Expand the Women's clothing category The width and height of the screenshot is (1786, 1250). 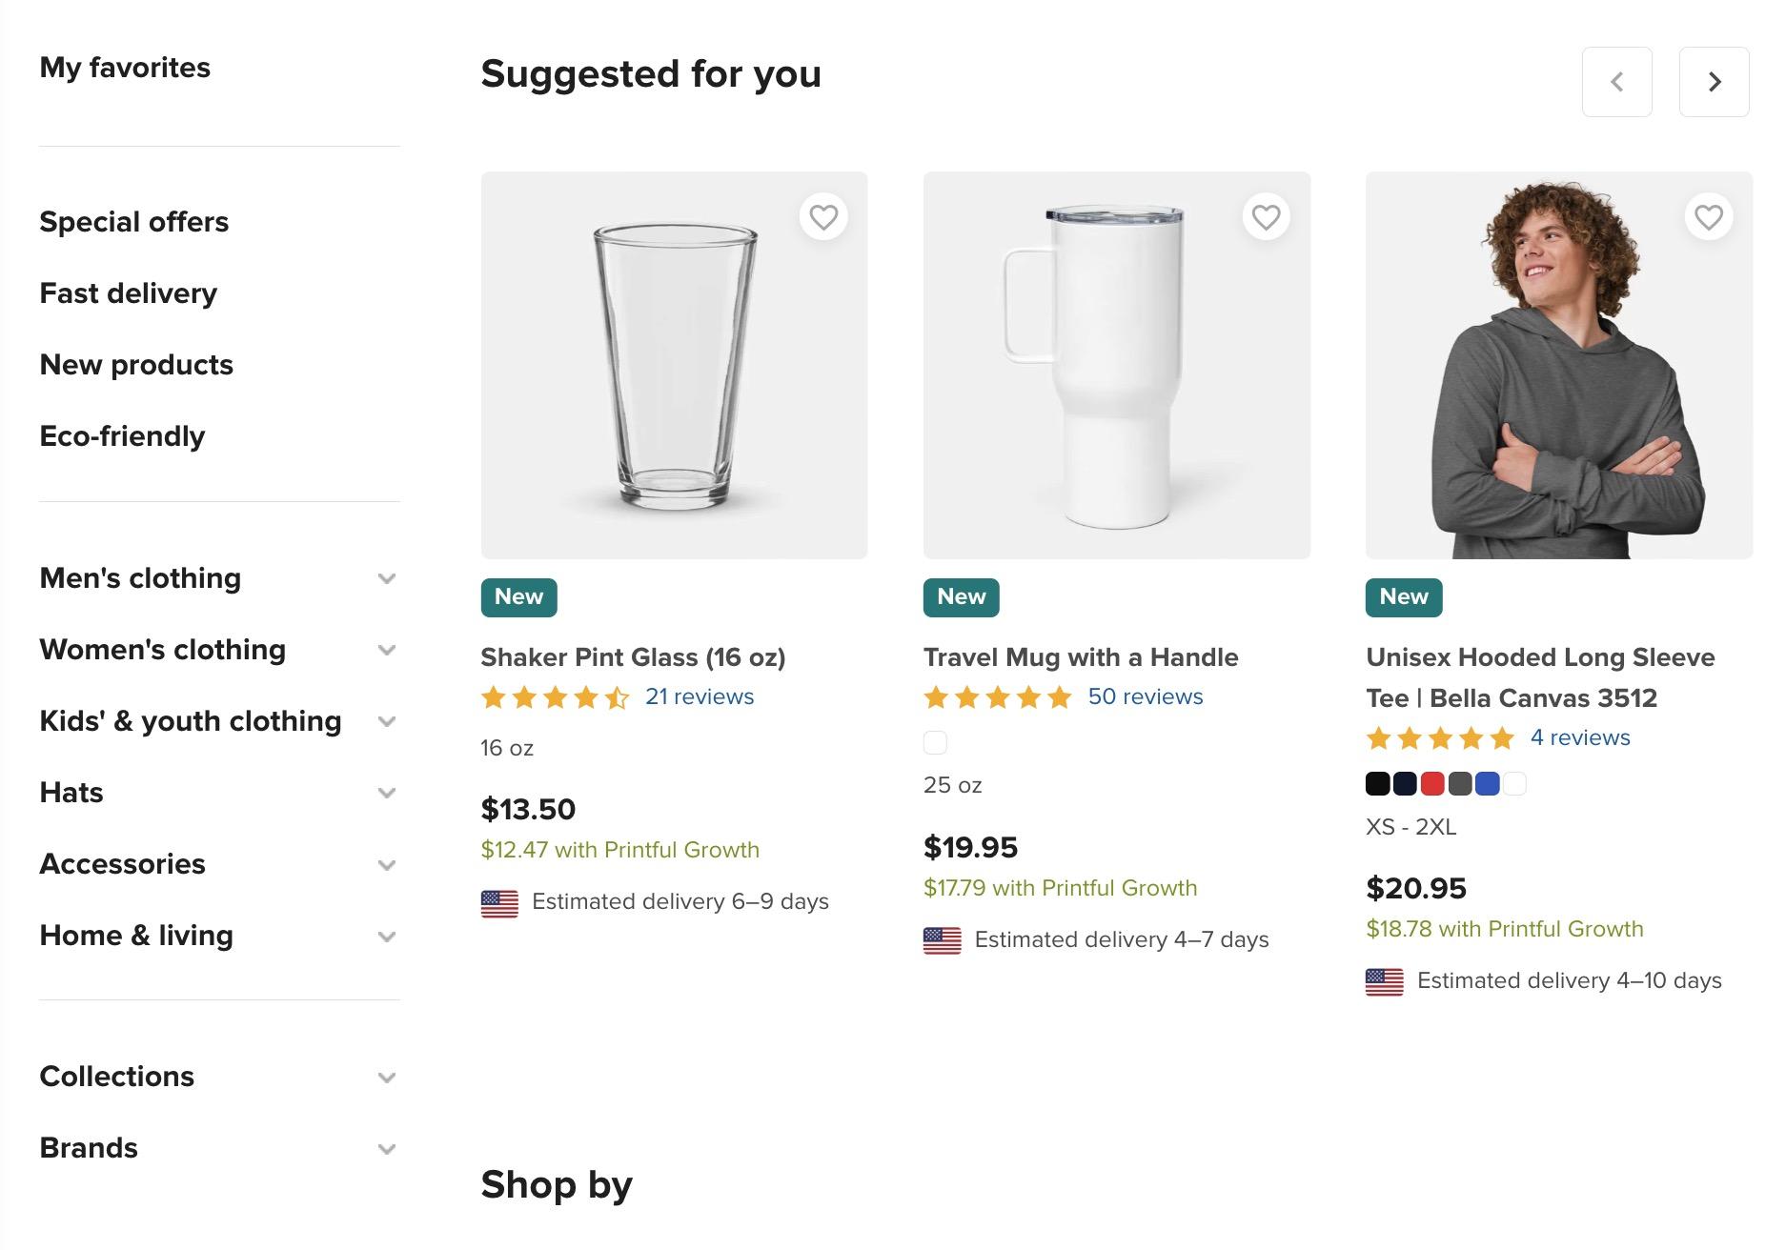tap(386, 650)
